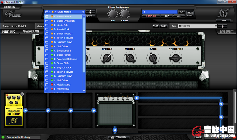Click the preset list icon in combo box
The height and width of the screenshot is (140, 237).
(x=47, y=12)
